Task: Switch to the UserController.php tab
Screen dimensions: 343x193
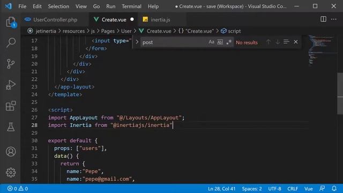Action: tap(55, 19)
